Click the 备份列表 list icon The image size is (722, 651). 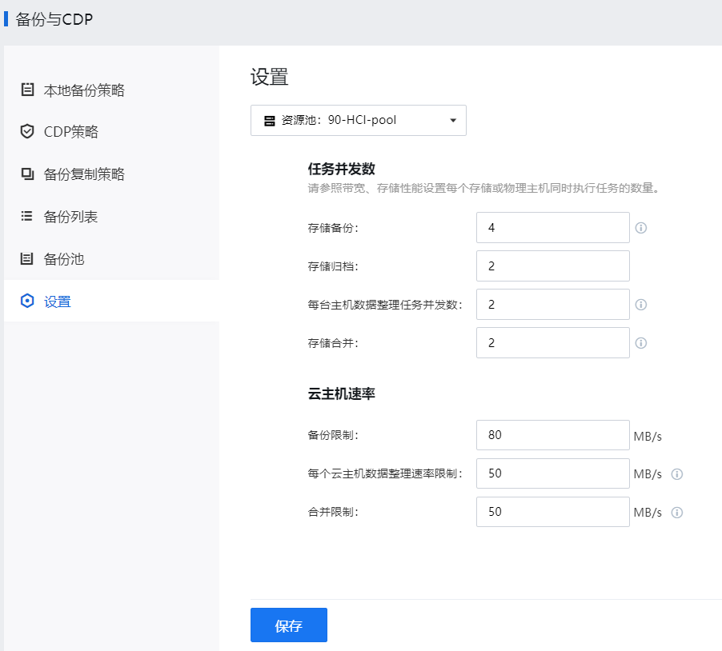point(27,216)
